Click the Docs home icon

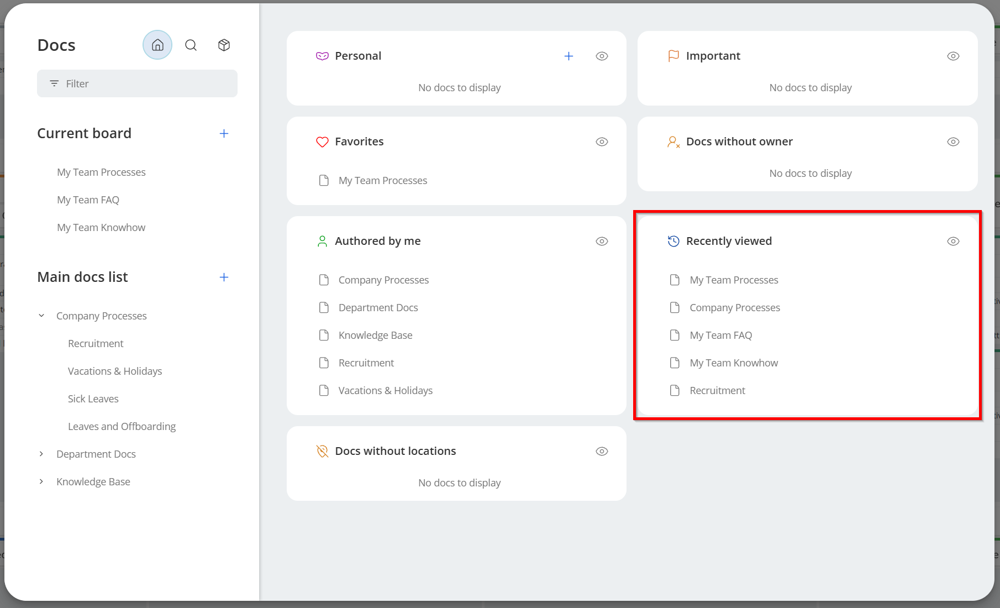coord(157,45)
